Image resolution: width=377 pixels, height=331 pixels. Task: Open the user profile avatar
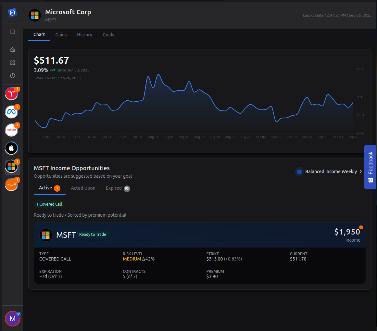pos(13,319)
